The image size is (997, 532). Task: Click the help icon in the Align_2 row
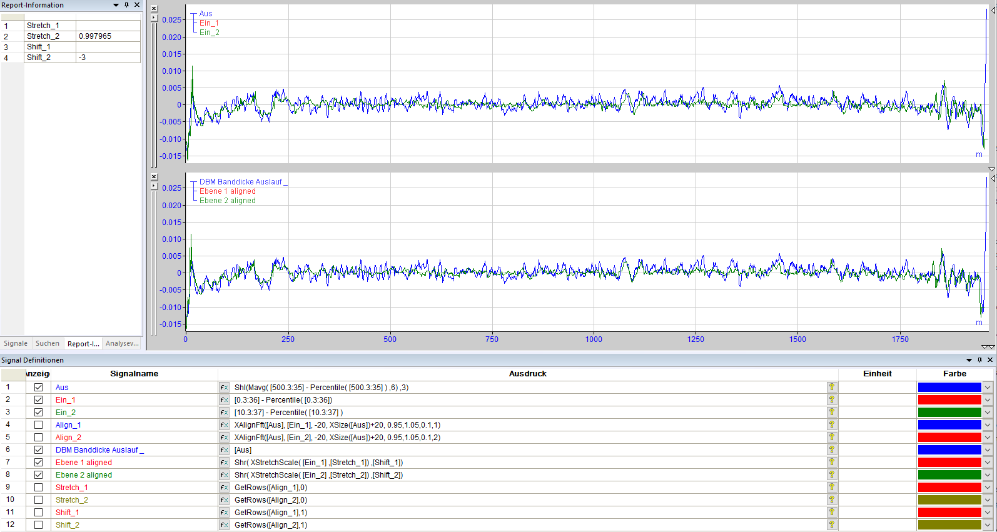pos(832,438)
